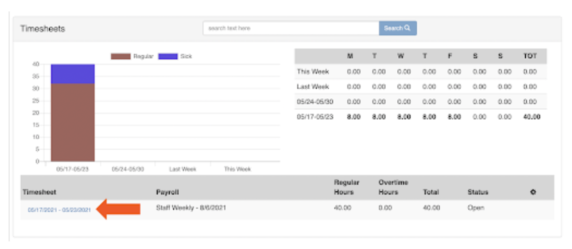This screenshot has height=249, width=572.
Task: Click the blue Sick hours bar segment
Action: 73,73
